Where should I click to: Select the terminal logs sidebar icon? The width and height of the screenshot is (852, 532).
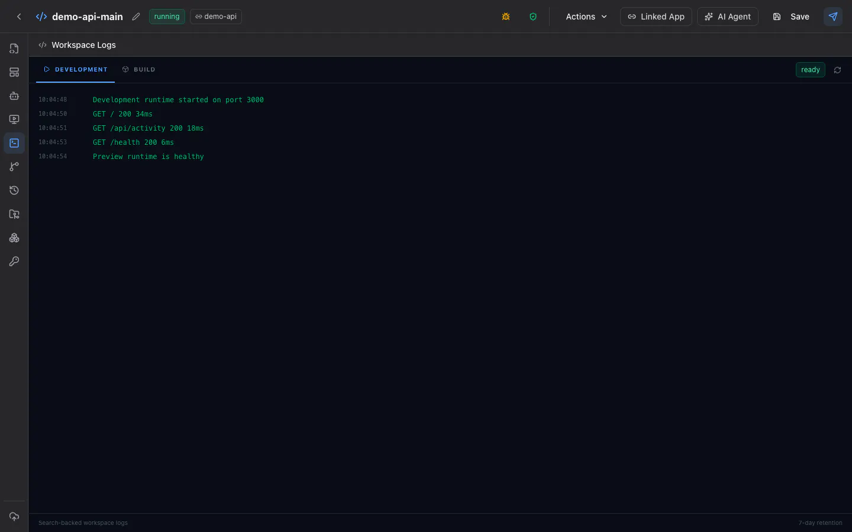pyautogui.click(x=14, y=143)
